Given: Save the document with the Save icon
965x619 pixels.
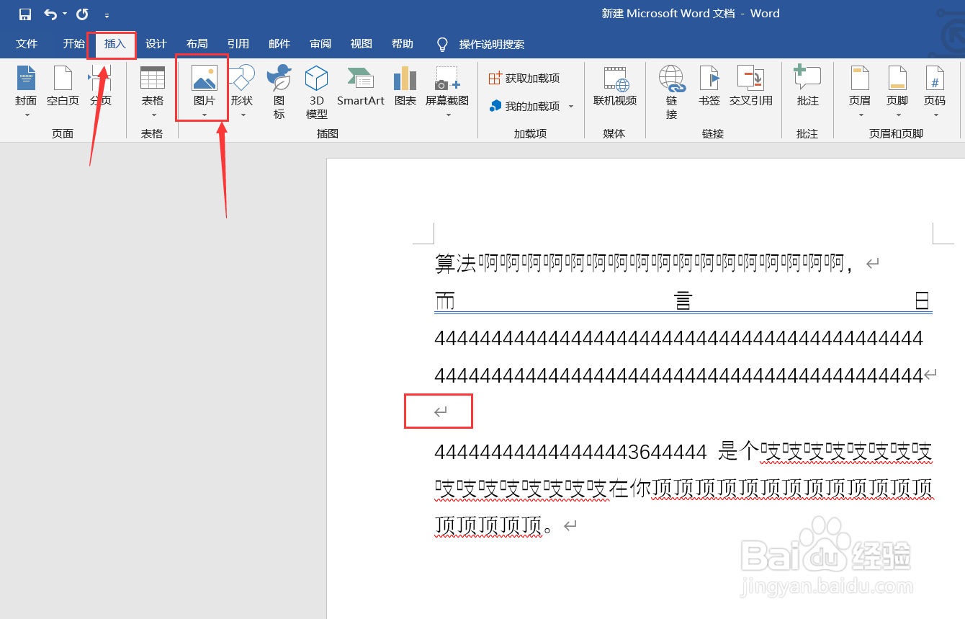Looking at the screenshot, I should coord(25,13).
